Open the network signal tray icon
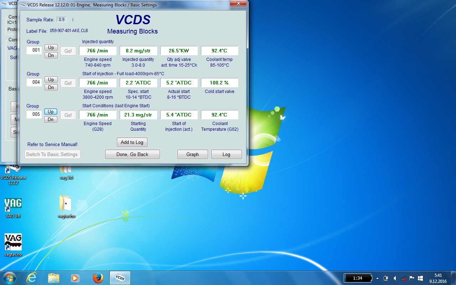456x285 pixels. coord(403,278)
